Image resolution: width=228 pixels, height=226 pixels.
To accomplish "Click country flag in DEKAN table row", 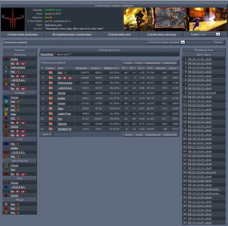I will 51,124.
